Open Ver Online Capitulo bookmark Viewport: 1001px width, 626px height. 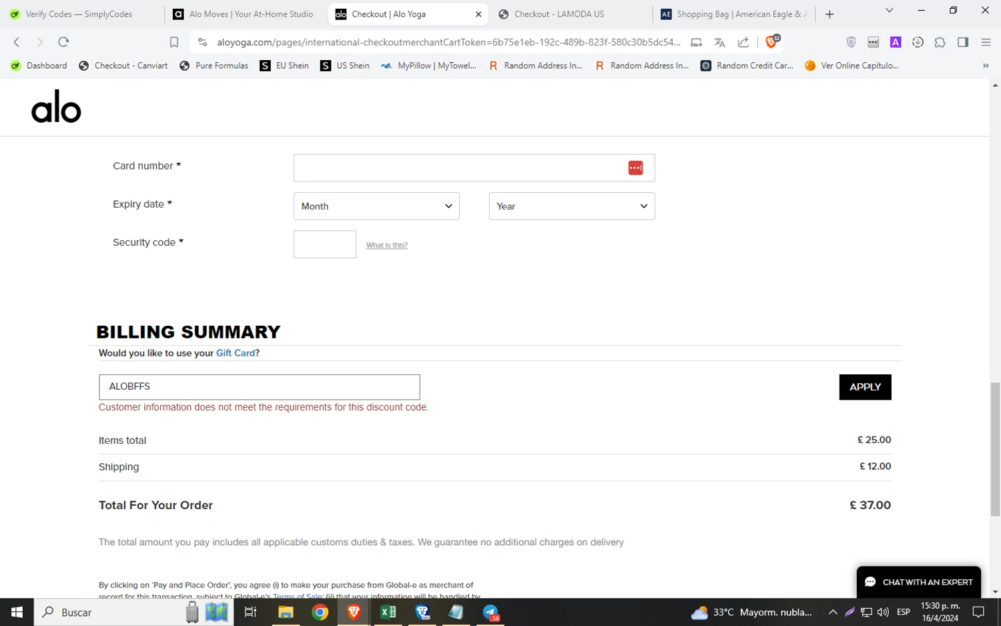[852, 65]
